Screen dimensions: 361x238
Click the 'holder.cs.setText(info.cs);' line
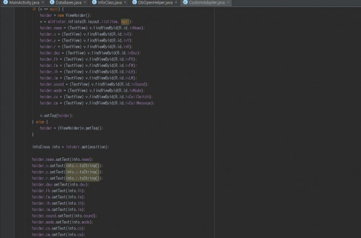tap(59, 228)
